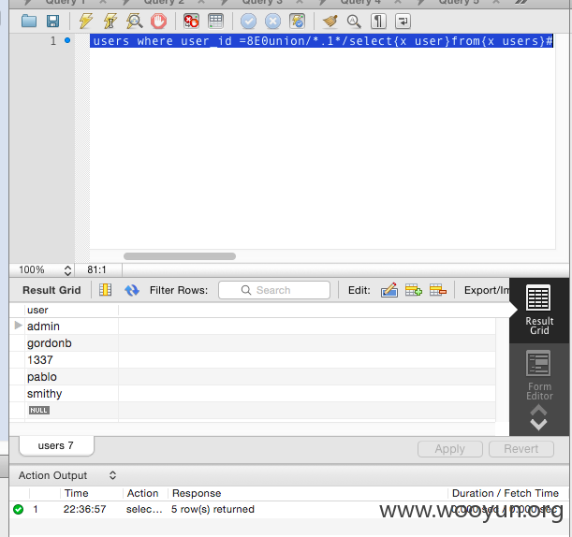Toggle invisible characters pilcrow icon
The width and height of the screenshot is (572, 537).
pos(378,22)
